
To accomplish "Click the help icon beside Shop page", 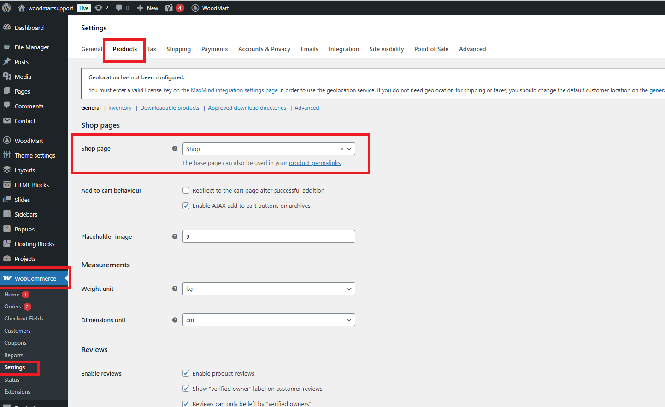I will [x=175, y=148].
